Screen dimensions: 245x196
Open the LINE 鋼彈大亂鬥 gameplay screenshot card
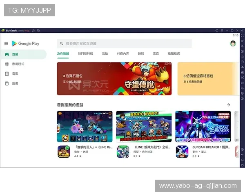(x=144, y=127)
